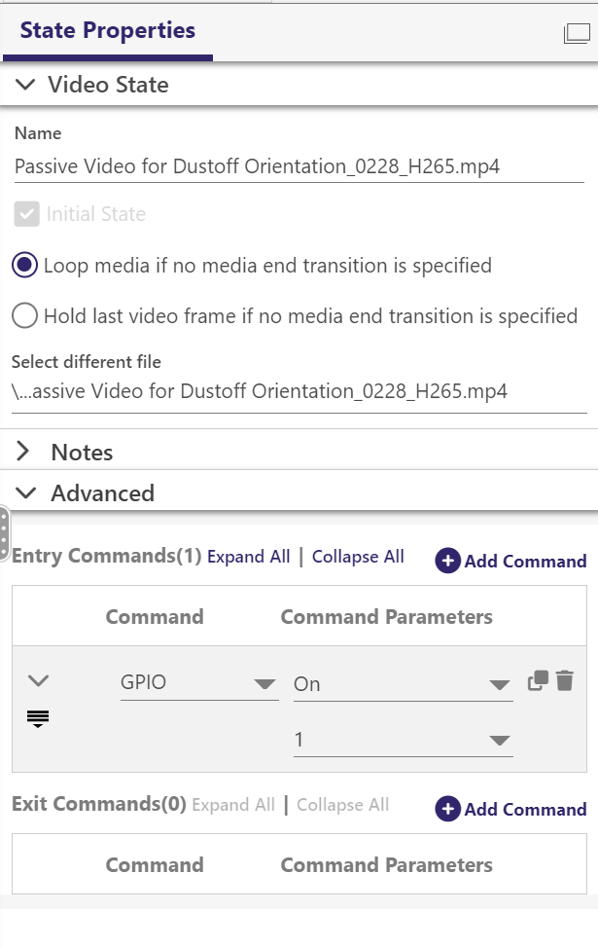Select Loop media radio option

click(26, 265)
